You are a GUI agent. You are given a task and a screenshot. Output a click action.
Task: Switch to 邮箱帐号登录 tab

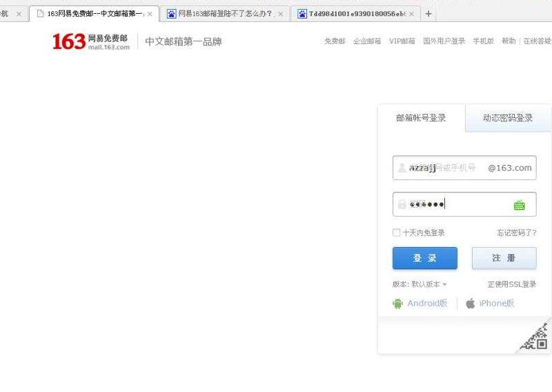(421, 117)
